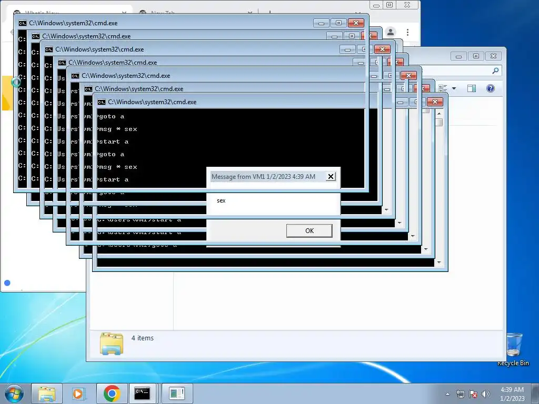Viewport: 539px width, 404px height.
Task: Open Explorer Get help icon
Action: 491,88
